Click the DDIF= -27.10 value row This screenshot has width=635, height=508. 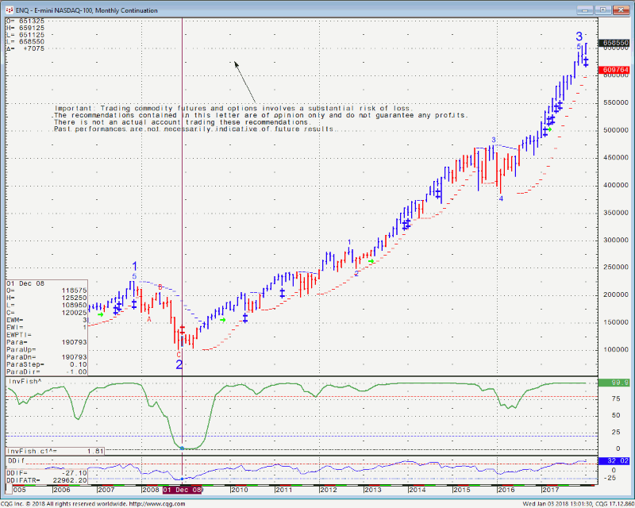[x=47, y=473]
